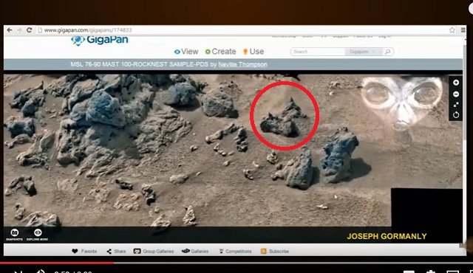Open Competitions
Viewport: 473px width, 273px height.
pyautogui.click(x=235, y=252)
